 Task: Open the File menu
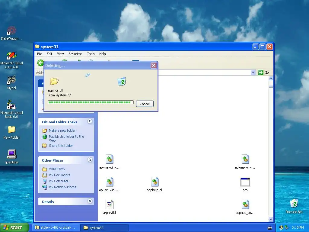(40, 54)
